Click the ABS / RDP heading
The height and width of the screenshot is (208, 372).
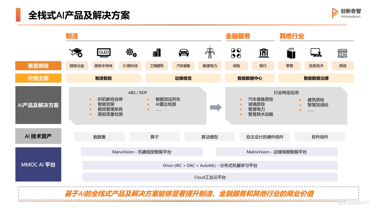click(x=137, y=93)
